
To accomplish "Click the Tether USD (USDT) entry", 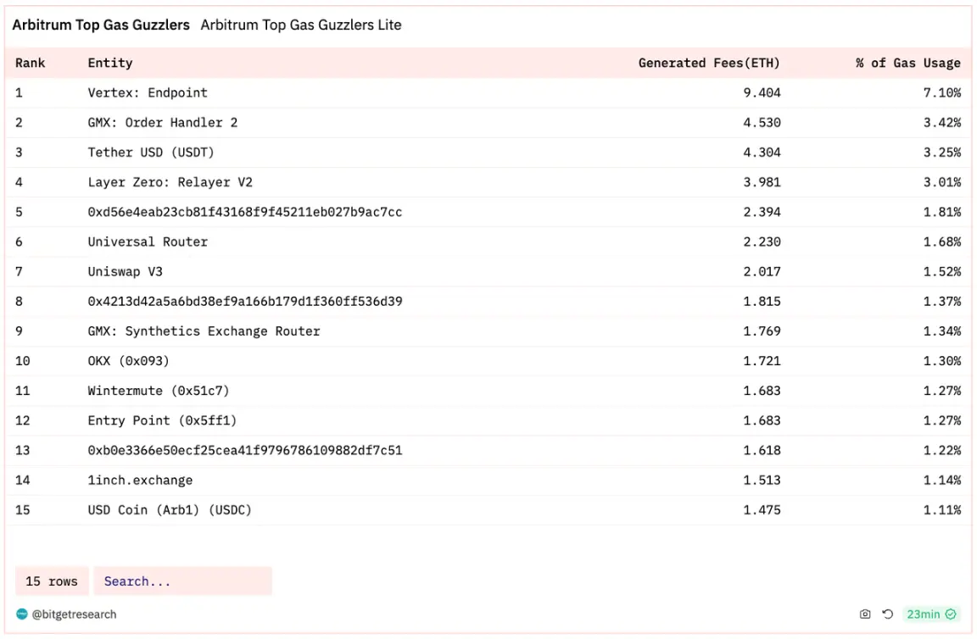I will (151, 153).
